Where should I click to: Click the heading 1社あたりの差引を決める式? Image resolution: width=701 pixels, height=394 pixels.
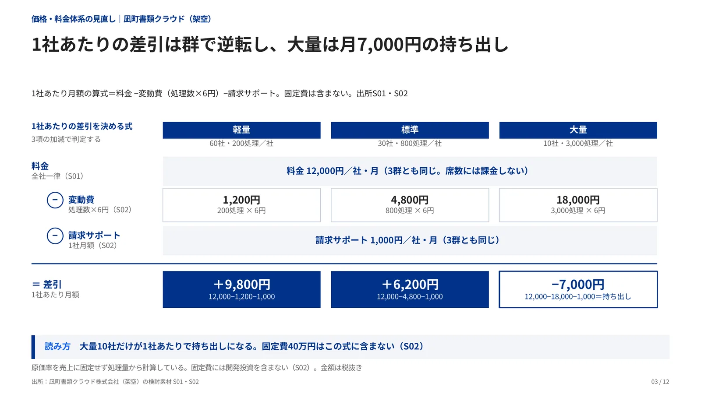click(x=82, y=127)
